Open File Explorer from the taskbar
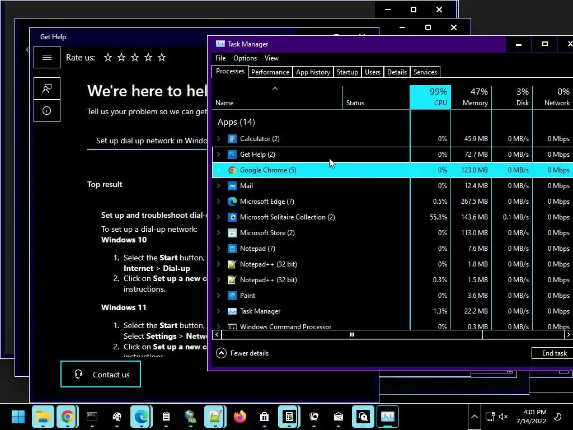Viewport: 573px width, 430px height. [43, 417]
